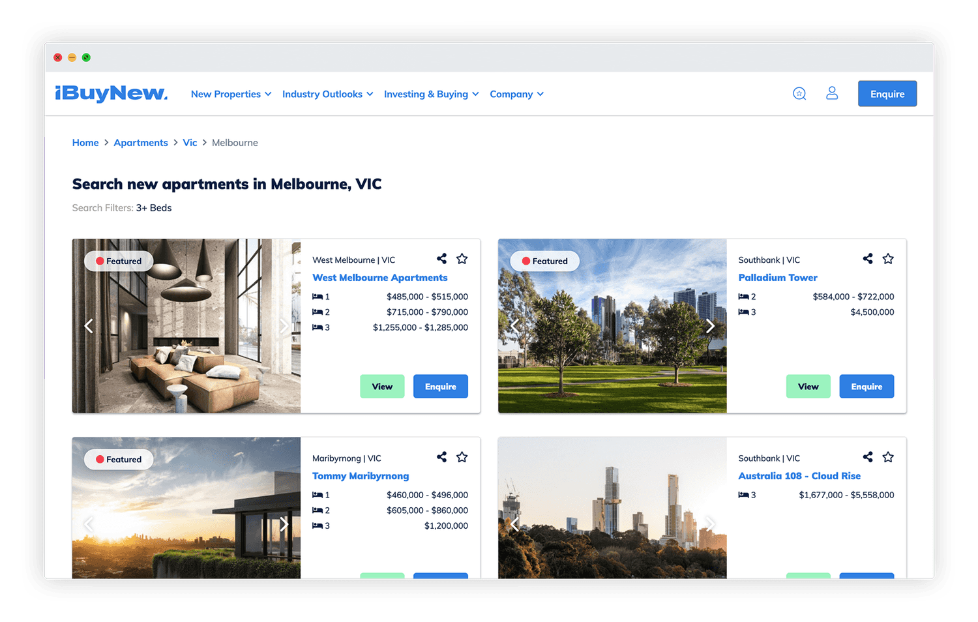Open West Melbourne Apartments title link
Viewport: 978px width, 622px height.
[380, 278]
